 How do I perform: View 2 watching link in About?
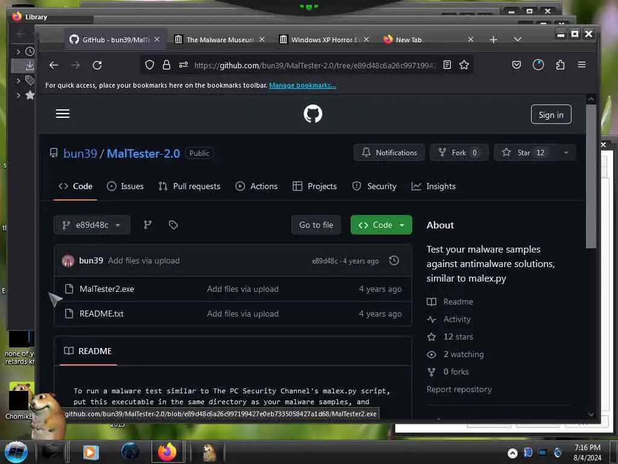point(463,354)
